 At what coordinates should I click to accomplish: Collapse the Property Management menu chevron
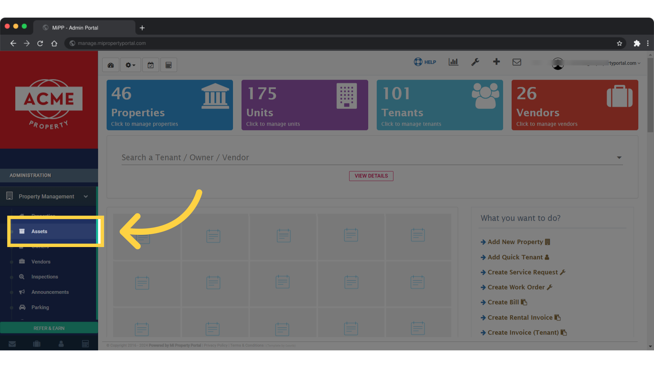pyautogui.click(x=85, y=196)
